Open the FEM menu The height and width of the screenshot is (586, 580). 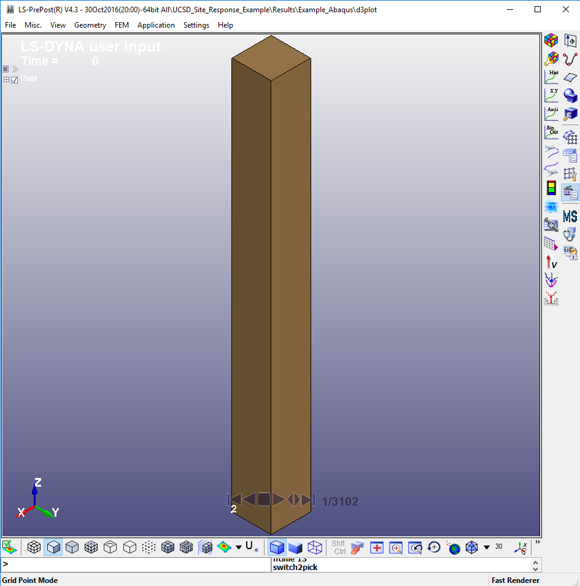pyautogui.click(x=122, y=25)
